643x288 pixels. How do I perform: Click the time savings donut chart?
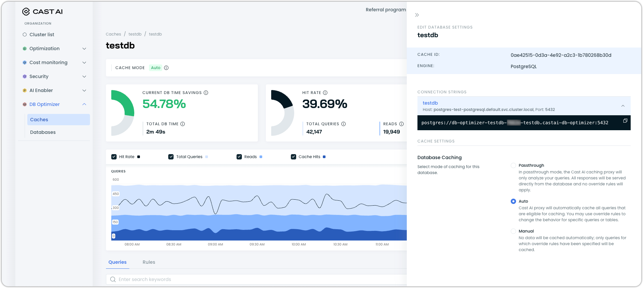coord(123,113)
